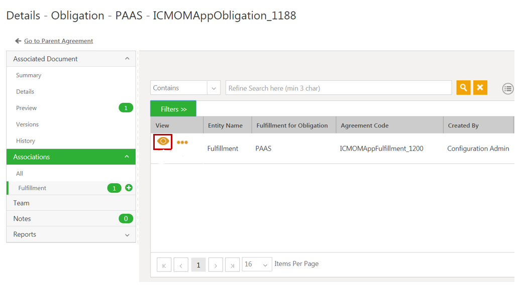Clear search with the orange X button
Screen dimensions: 518x286
pyautogui.click(x=480, y=88)
